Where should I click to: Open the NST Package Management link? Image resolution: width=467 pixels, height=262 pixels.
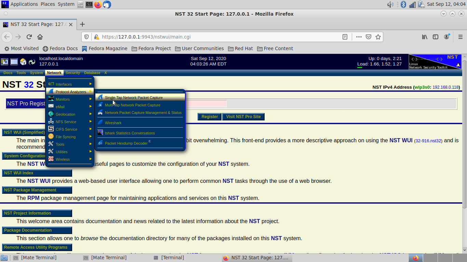coord(30,190)
